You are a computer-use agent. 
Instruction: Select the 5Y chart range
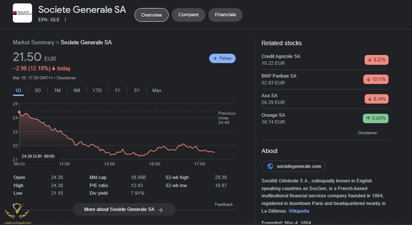[137, 90]
